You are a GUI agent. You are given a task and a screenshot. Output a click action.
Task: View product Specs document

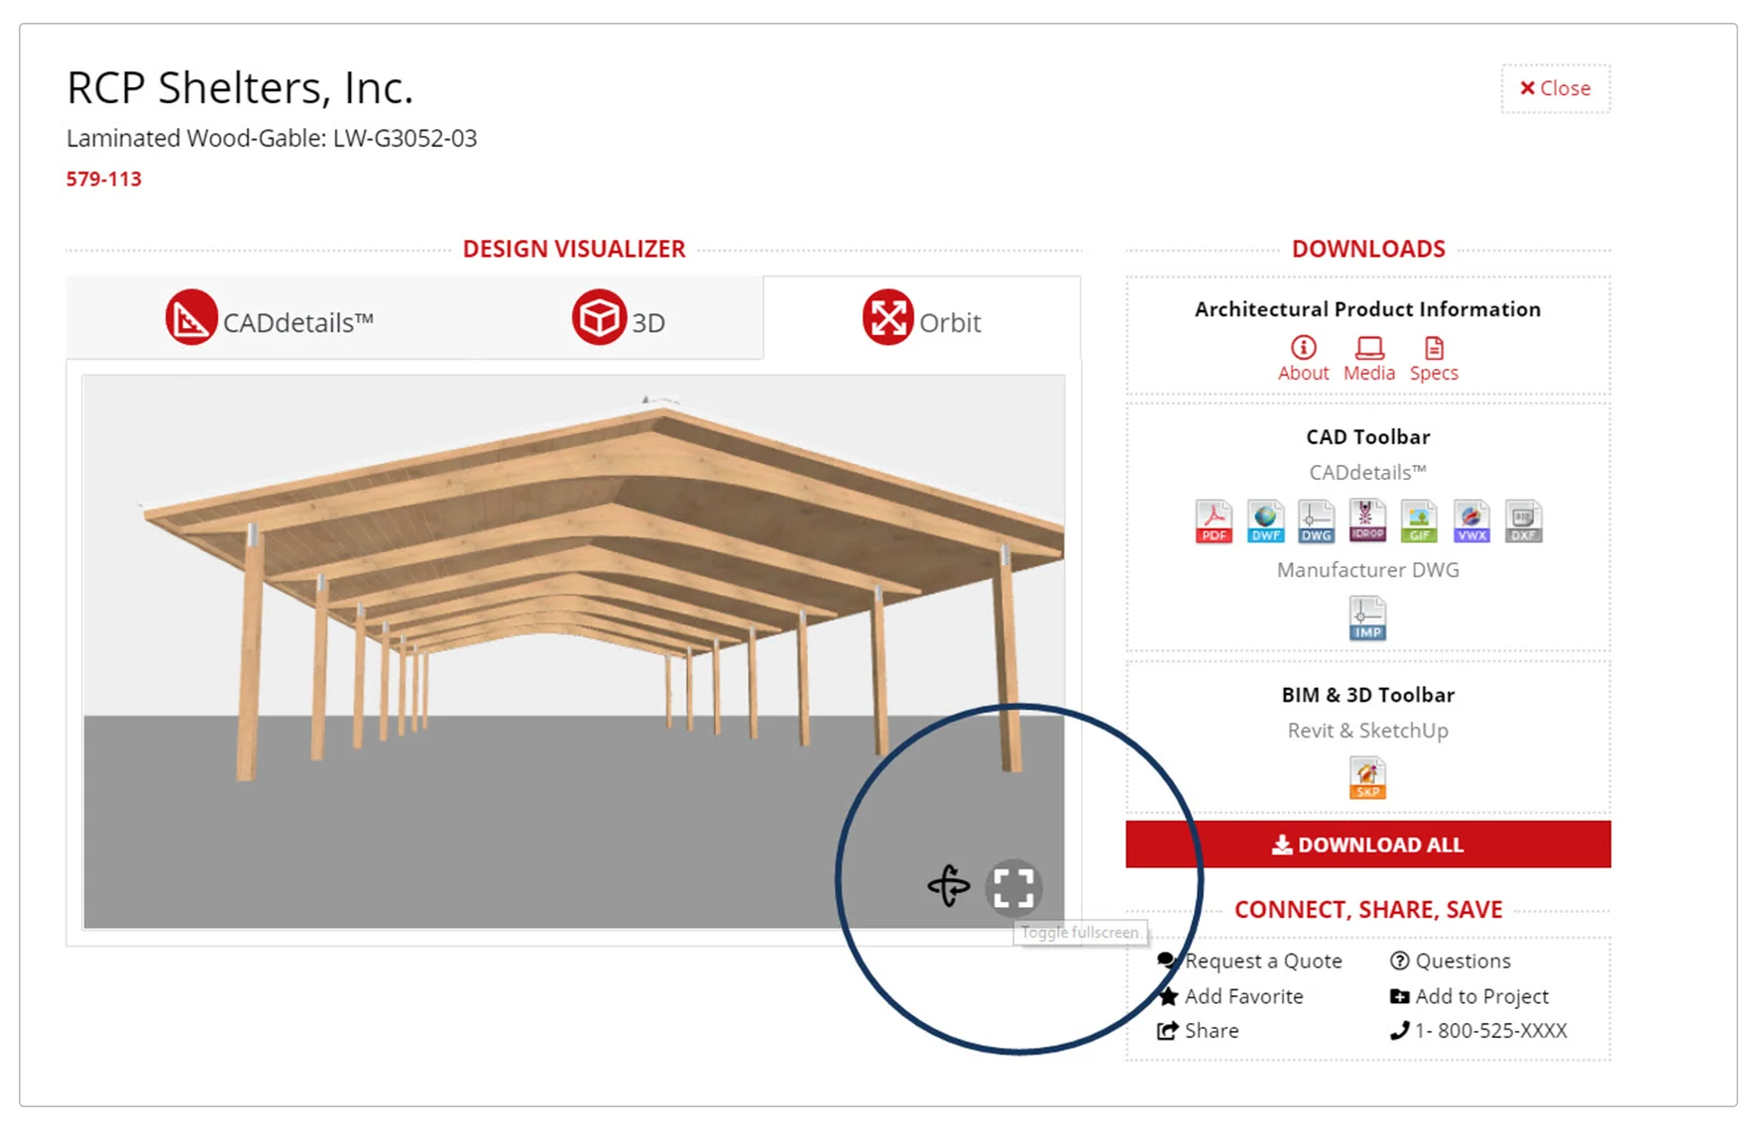point(1434,357)
